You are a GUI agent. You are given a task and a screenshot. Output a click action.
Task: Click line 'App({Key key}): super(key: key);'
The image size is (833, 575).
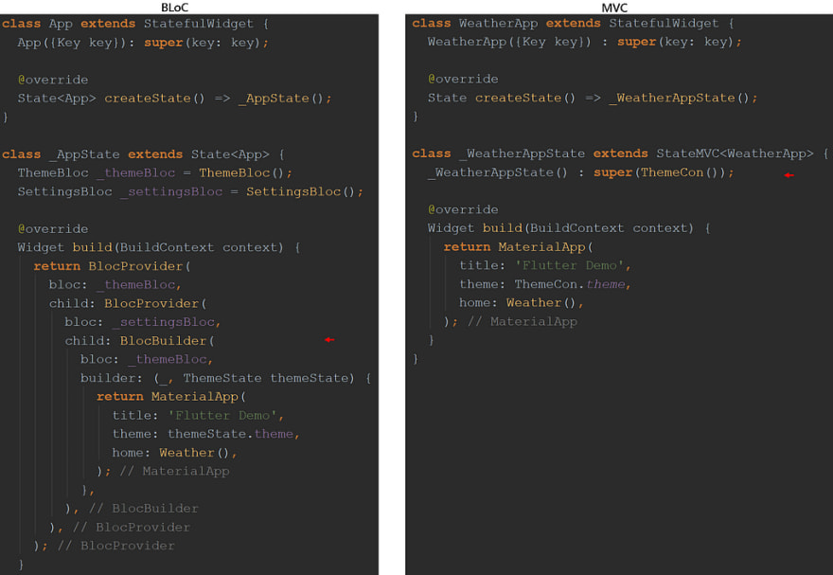pyautogui.click(x=143, y=43)
